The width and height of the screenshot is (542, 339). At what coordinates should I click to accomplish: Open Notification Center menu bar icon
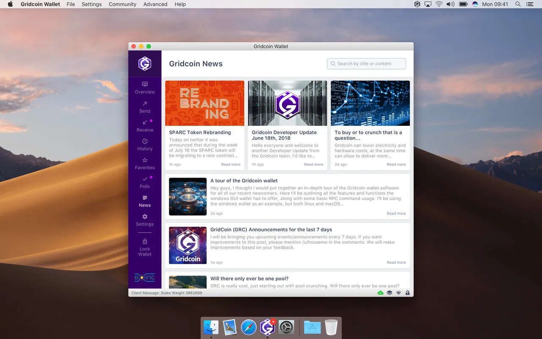pos(530,4)
